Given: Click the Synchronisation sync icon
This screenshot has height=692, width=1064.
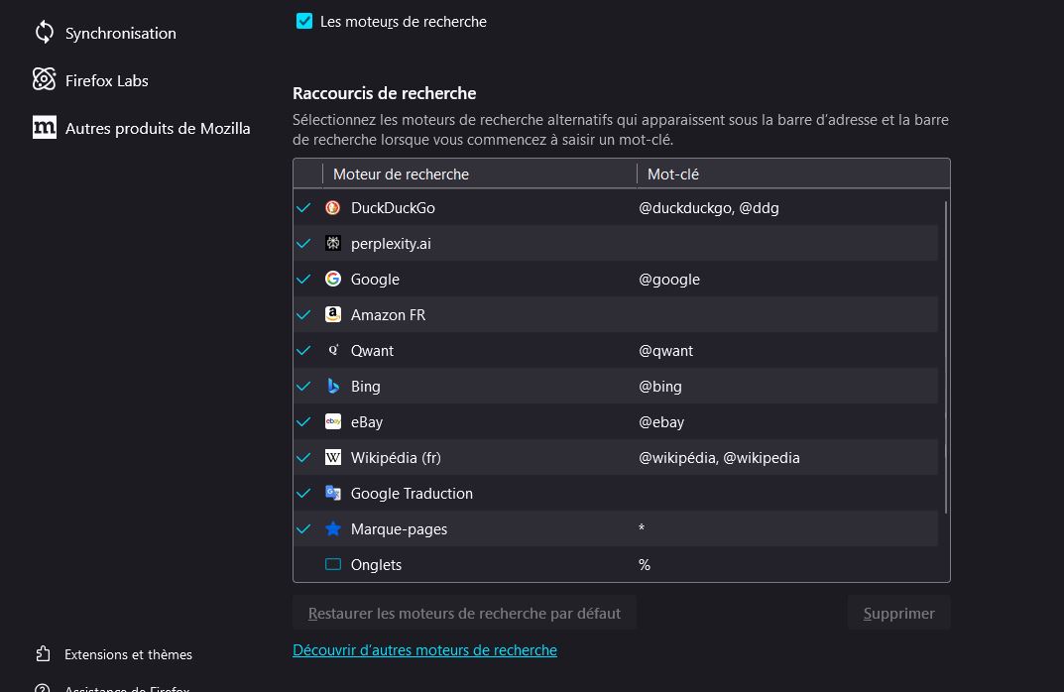Looking at the screenshot, I should 44,32.
